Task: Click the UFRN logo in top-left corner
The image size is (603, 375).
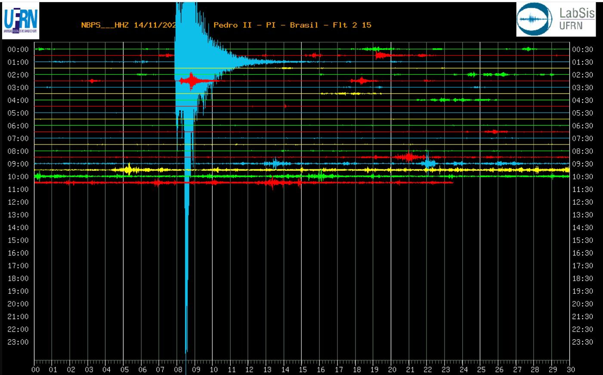Action: coord(20,20)
